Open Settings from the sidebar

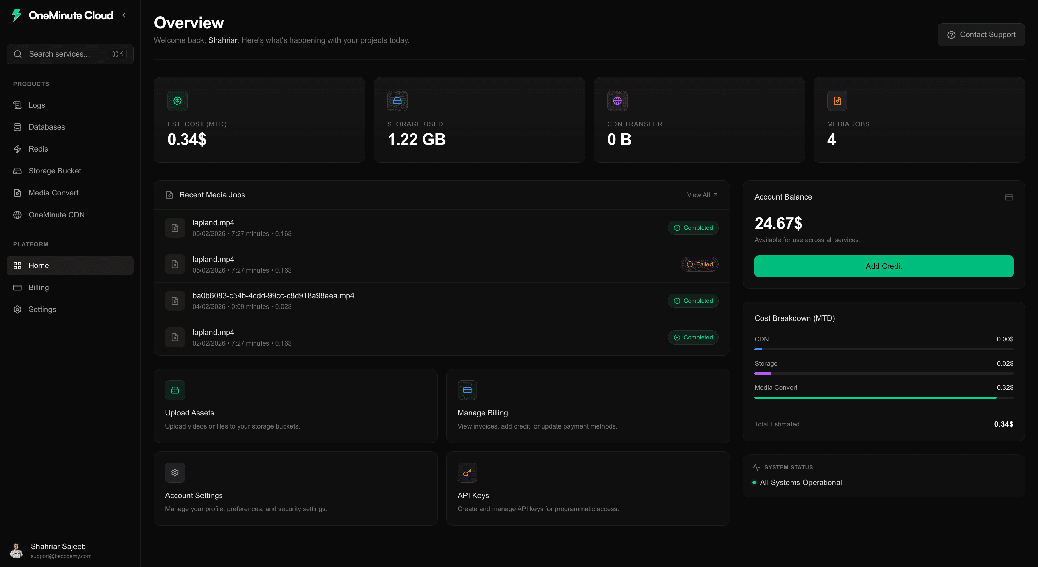42,309
